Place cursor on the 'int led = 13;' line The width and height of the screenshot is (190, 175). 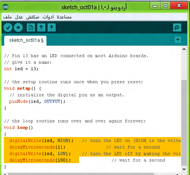pyautogui.click(x=21, y=69)
